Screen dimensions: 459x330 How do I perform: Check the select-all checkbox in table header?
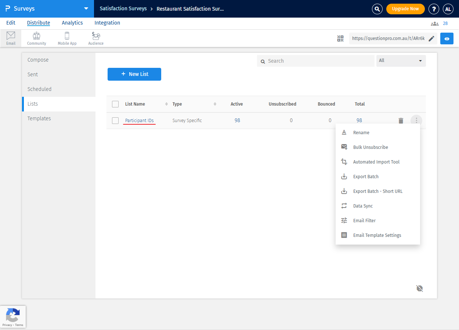[115, 104]
